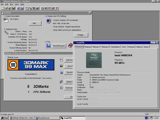Open the Run menu
Screen dimensions: 160x120
point(12,4)
